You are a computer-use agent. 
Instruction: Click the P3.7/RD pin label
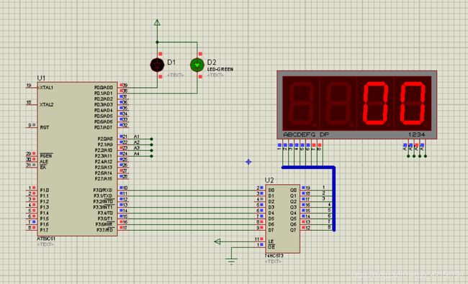click(x=105, y=230)
